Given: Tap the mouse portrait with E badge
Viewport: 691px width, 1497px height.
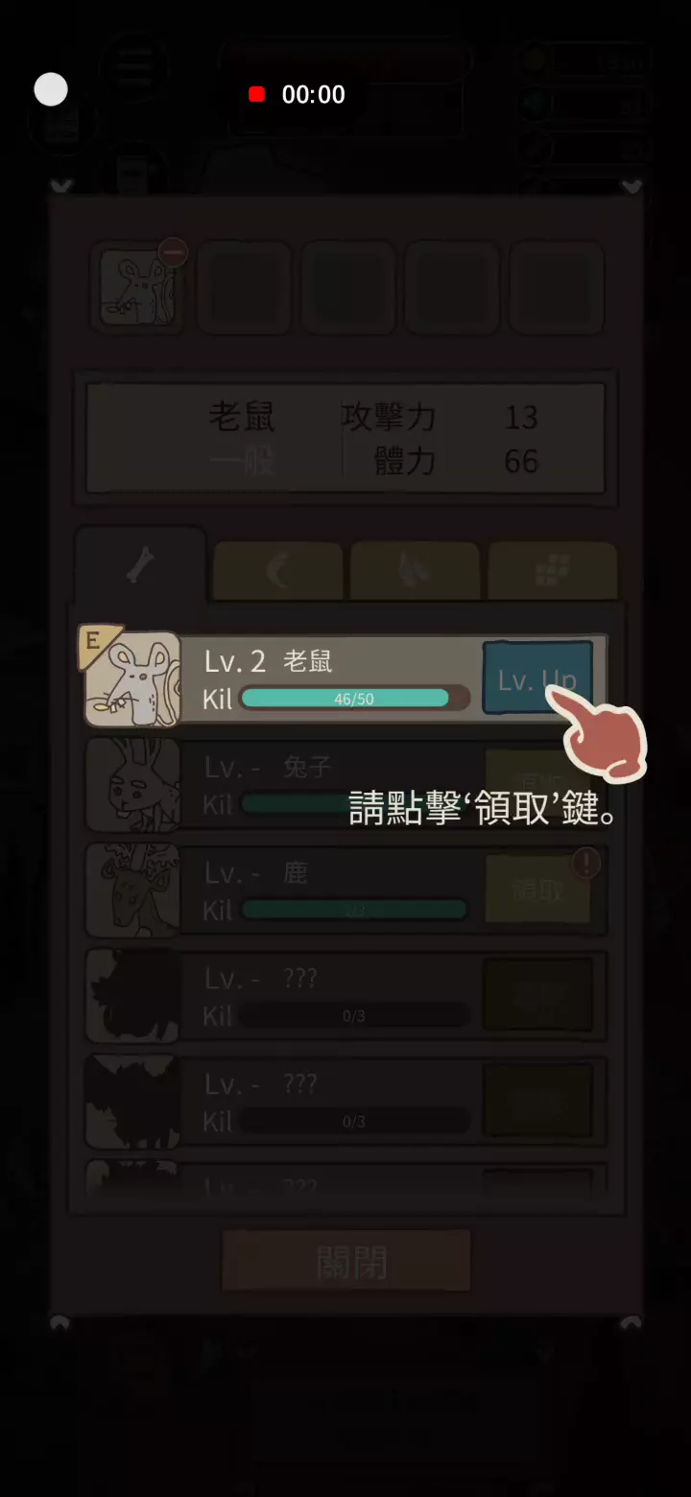Looking at the screenshot, I should [x=131, y=678].
